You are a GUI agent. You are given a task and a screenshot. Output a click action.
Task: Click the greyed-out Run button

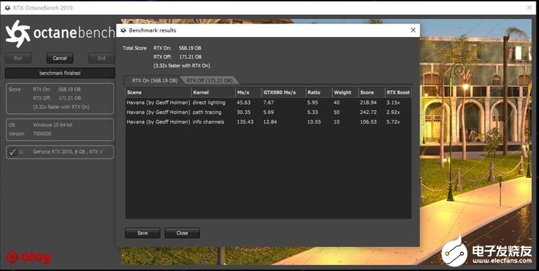(x=18, y=58)
